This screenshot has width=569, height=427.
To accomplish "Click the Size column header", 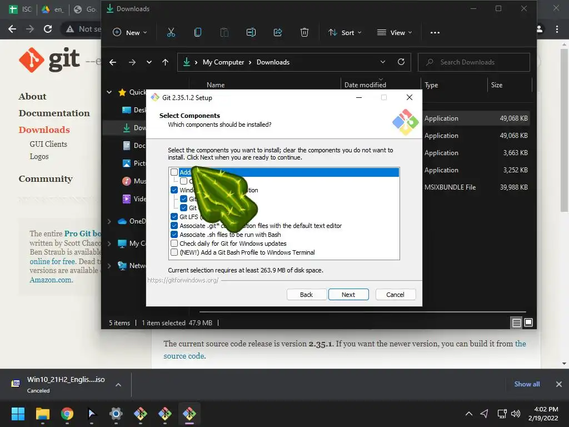I will point(497,85).
